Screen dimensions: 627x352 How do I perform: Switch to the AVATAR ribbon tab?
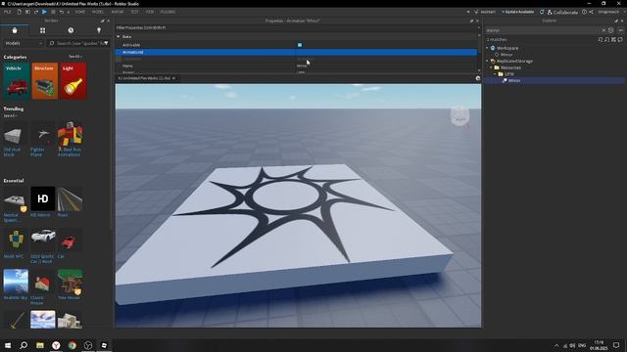[x=118, y=12]
